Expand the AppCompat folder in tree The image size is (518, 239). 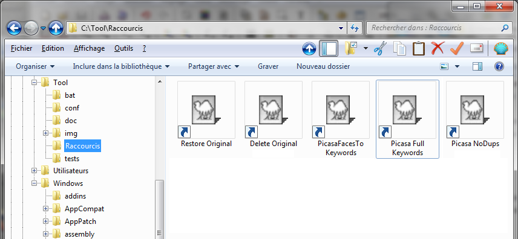pyautogui.click(x=45, y=209)
